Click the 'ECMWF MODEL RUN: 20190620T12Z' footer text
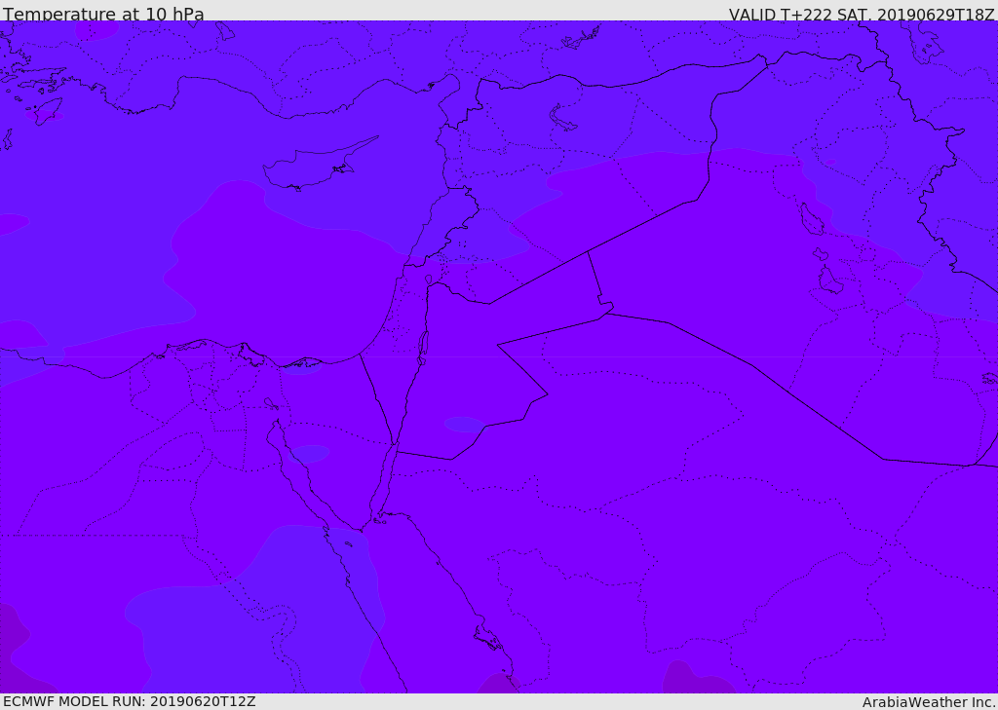Screen dimensions: 998x710 tap(130, 701)
